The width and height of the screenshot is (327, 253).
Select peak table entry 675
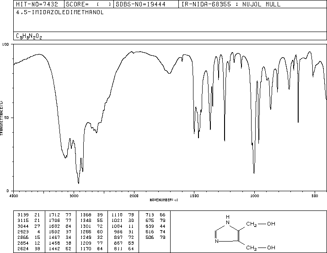coord(150,220)
